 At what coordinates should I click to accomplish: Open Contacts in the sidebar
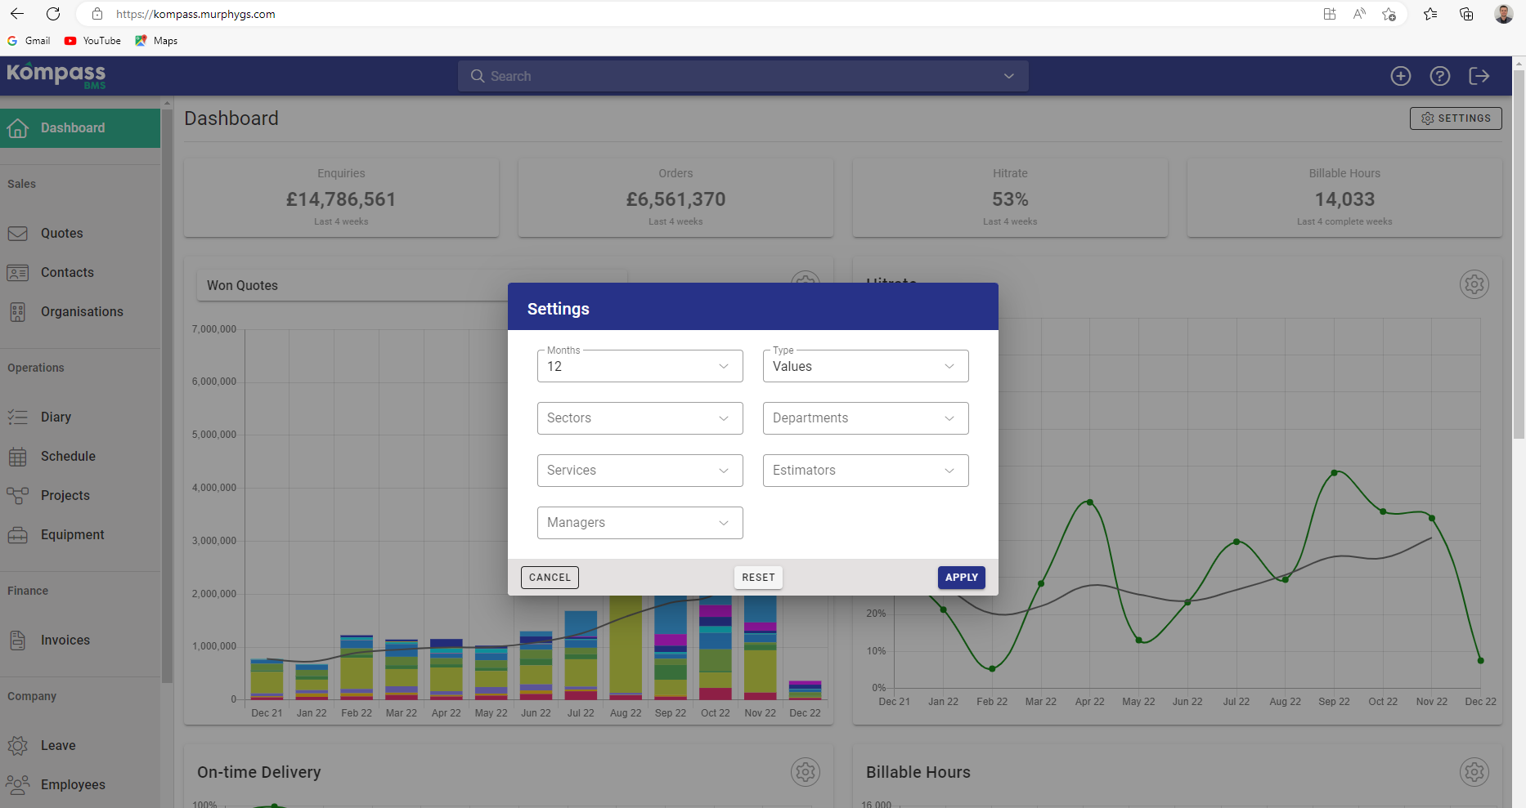tap(80, 273)
